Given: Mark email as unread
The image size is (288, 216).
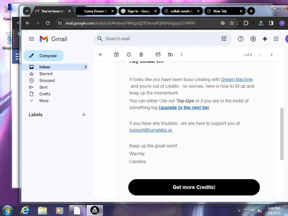Looking at the screenshot, I should pos(158,54).
